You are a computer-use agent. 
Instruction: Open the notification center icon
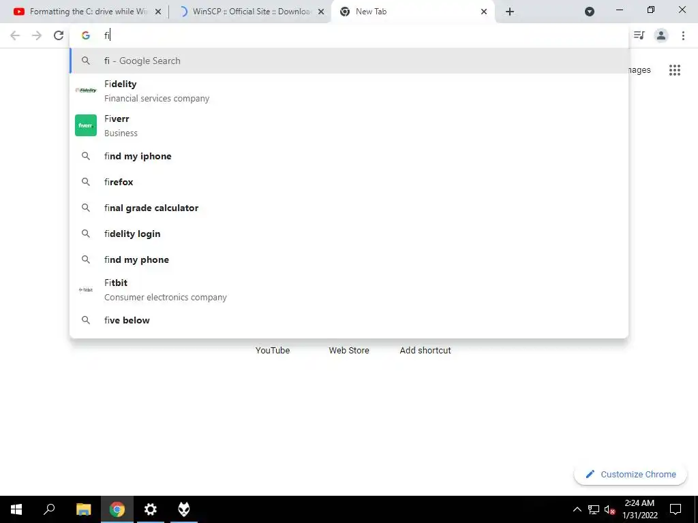(x=676, y=509)
